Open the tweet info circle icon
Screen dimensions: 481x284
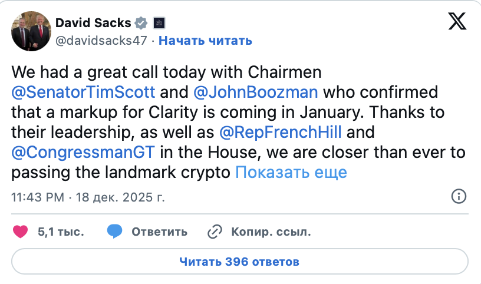[x=459, y=196]
